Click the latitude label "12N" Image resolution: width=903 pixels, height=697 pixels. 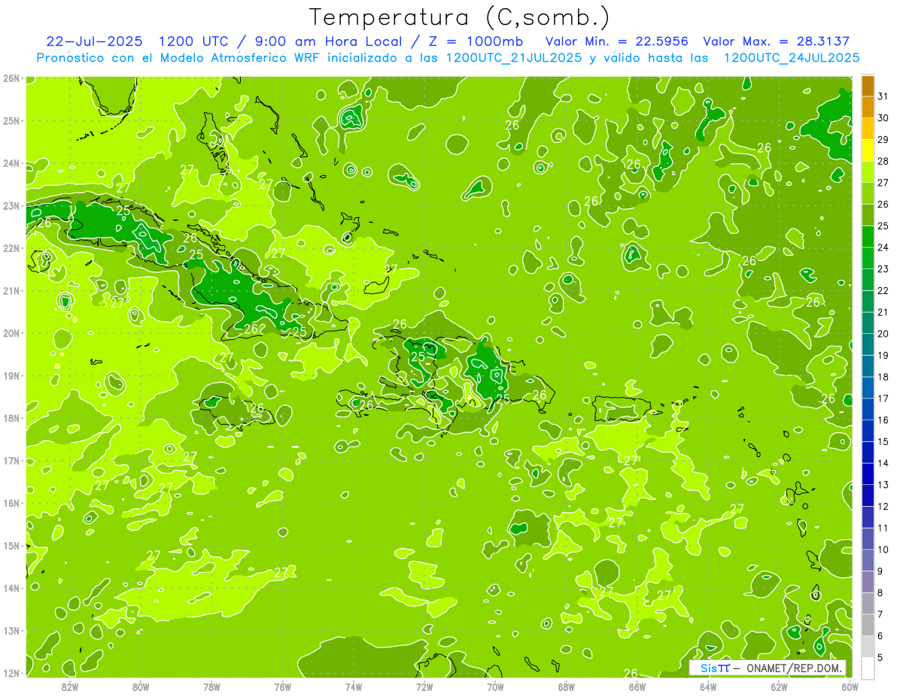click(11, 673)
